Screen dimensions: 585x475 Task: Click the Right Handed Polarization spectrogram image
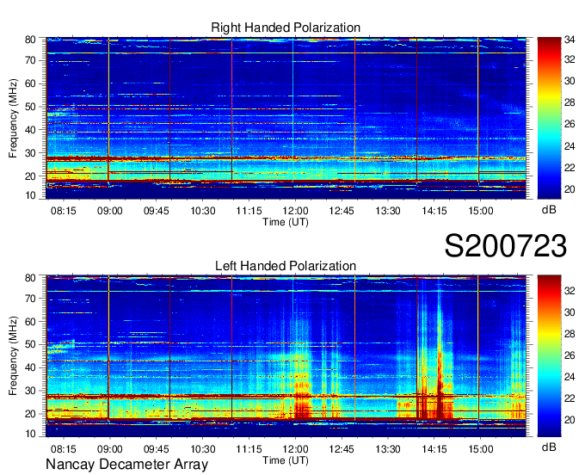[x=286, y=118]
